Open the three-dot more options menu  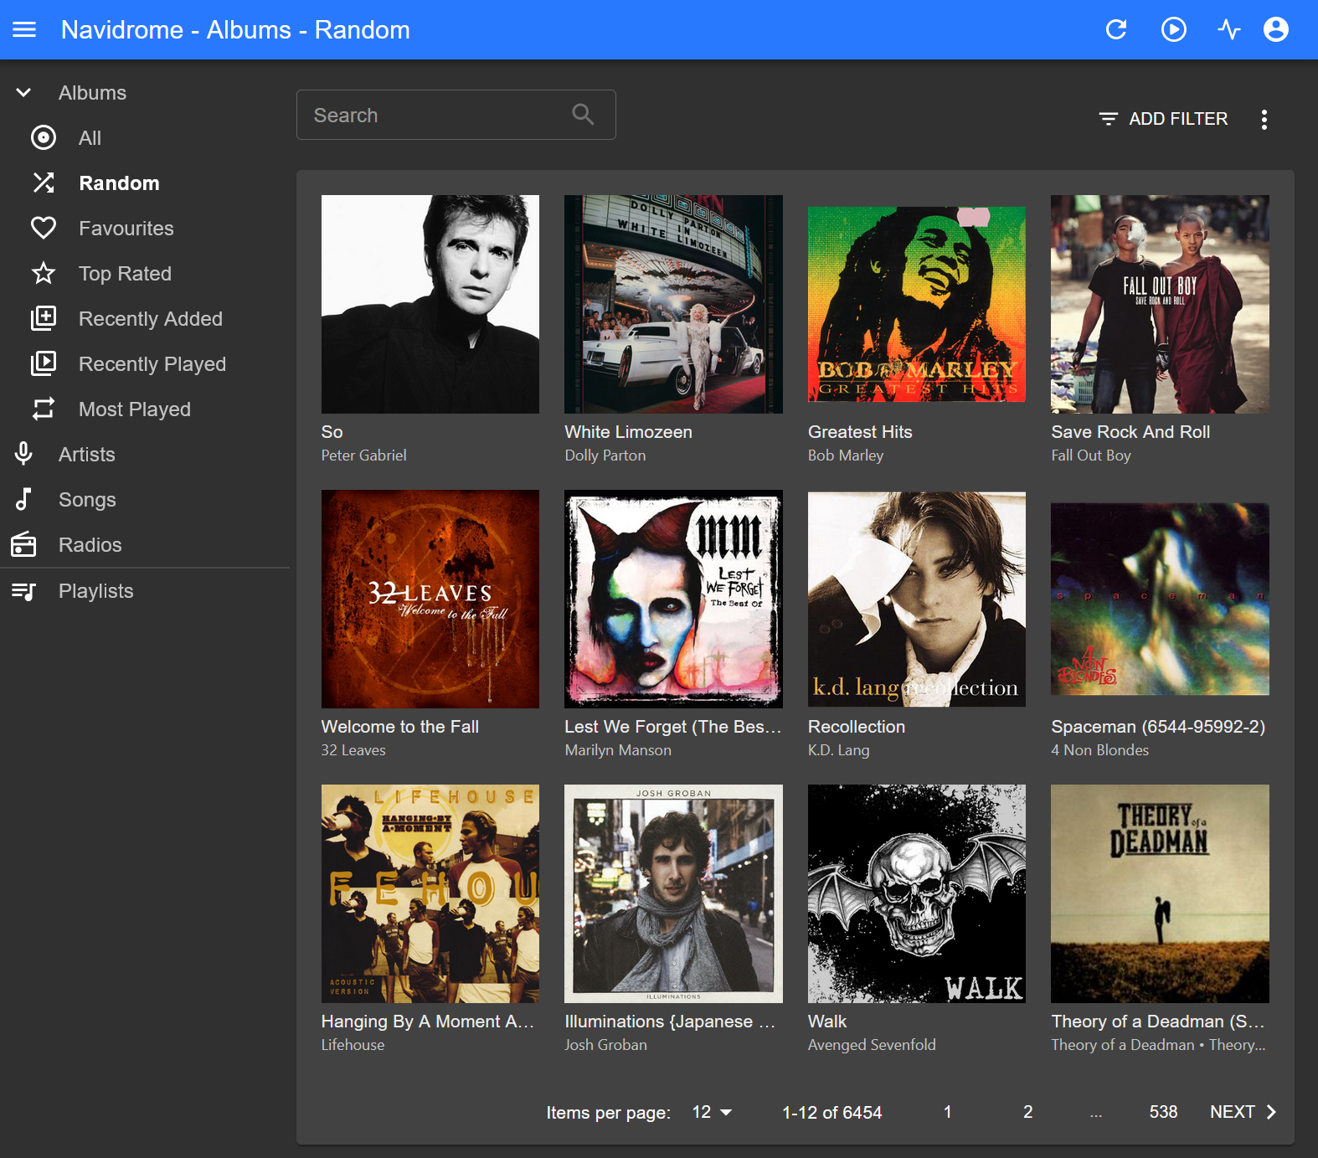pos(1264,119)
